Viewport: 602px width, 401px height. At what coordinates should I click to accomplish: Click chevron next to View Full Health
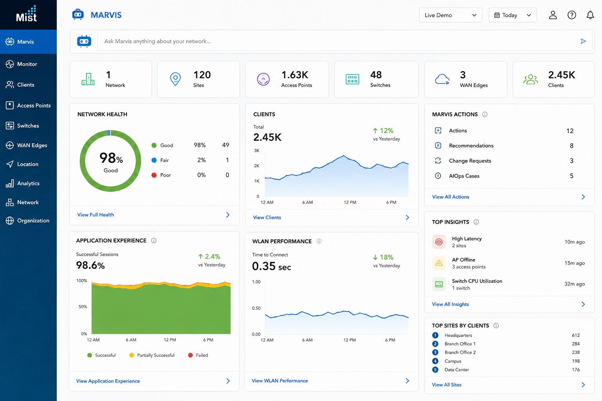(228, 215)
